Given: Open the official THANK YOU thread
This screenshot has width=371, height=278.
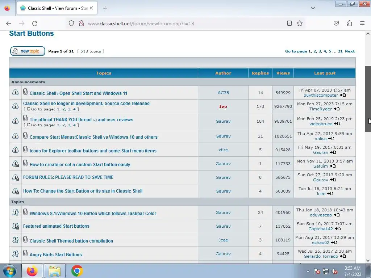Looking at the screenshot, I should pyautogui.click(x=82, y=119).
